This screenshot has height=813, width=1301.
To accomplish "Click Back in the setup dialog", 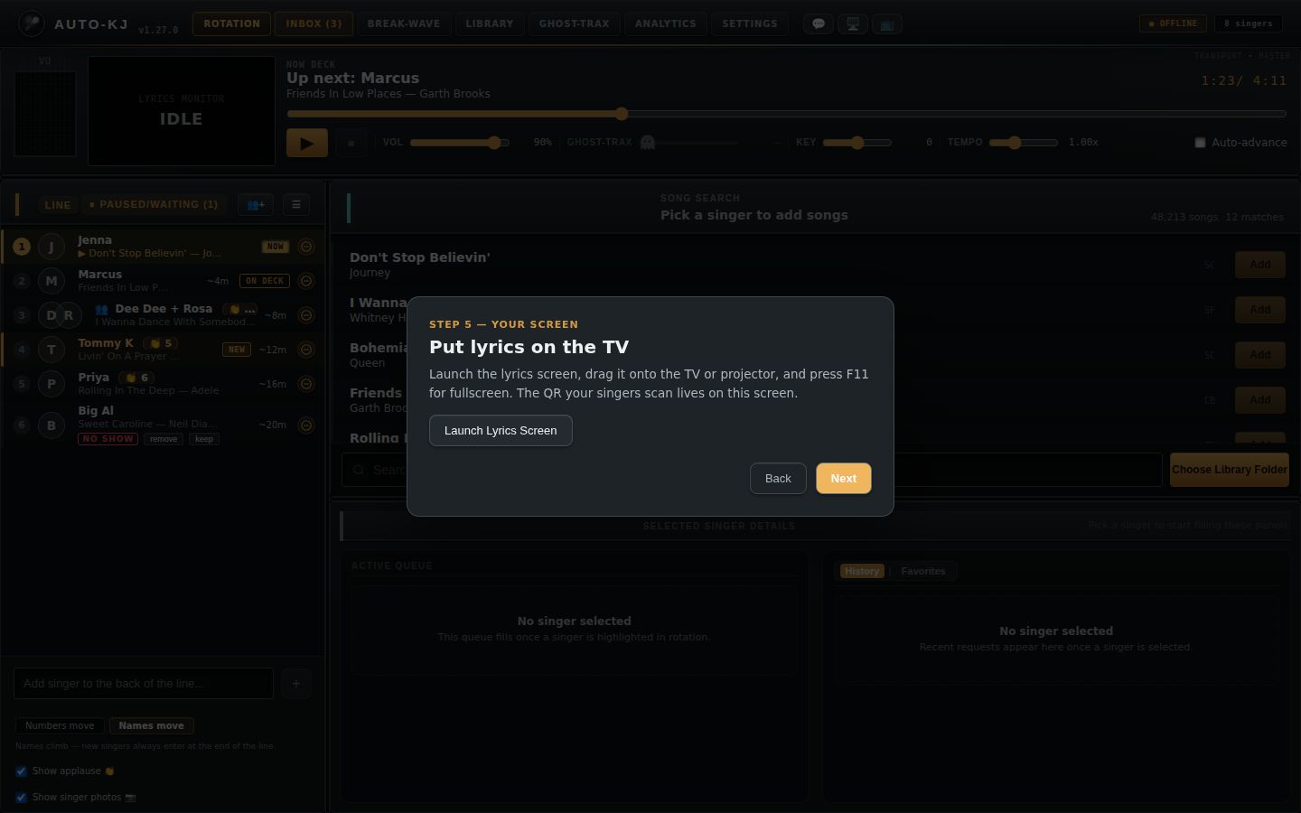I will point(778,479).
